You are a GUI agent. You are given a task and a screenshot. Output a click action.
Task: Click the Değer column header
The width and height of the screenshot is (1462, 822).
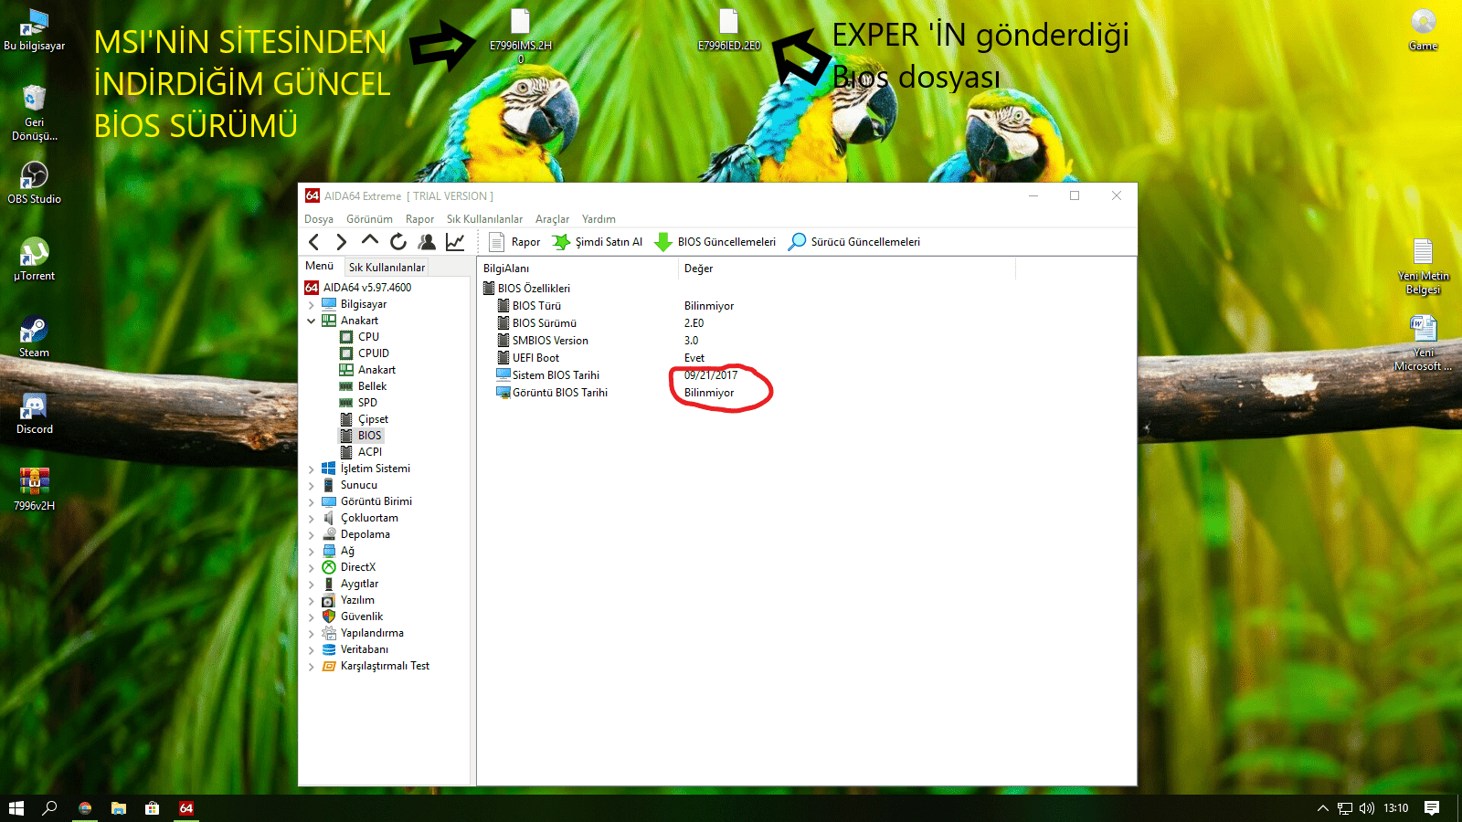tap(847, 269)
